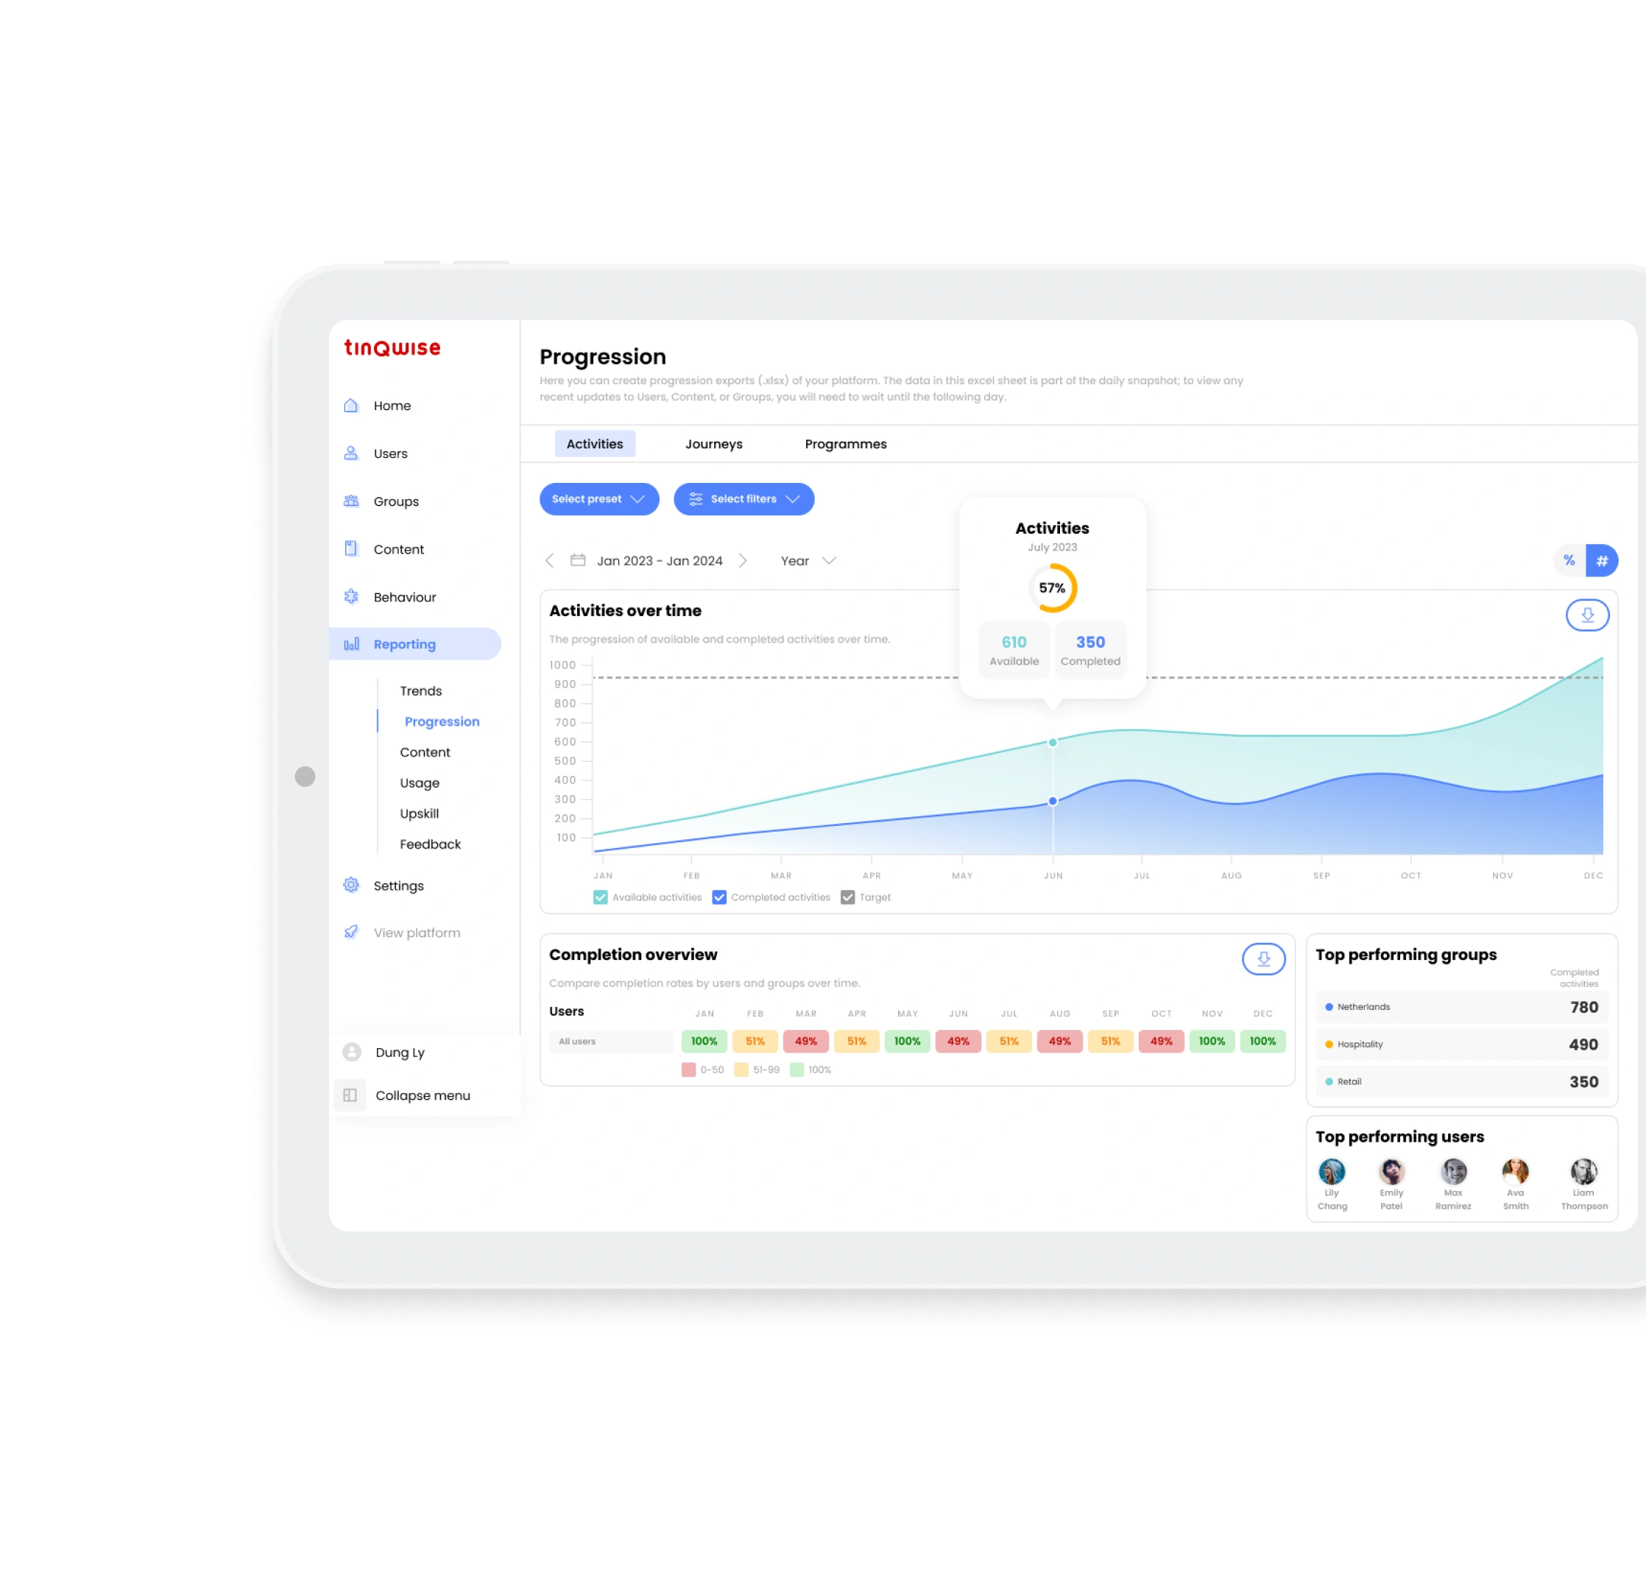Click the Progression submenu item
The height and width of the screenshot is (1593, 1646).
coord(441,720)
